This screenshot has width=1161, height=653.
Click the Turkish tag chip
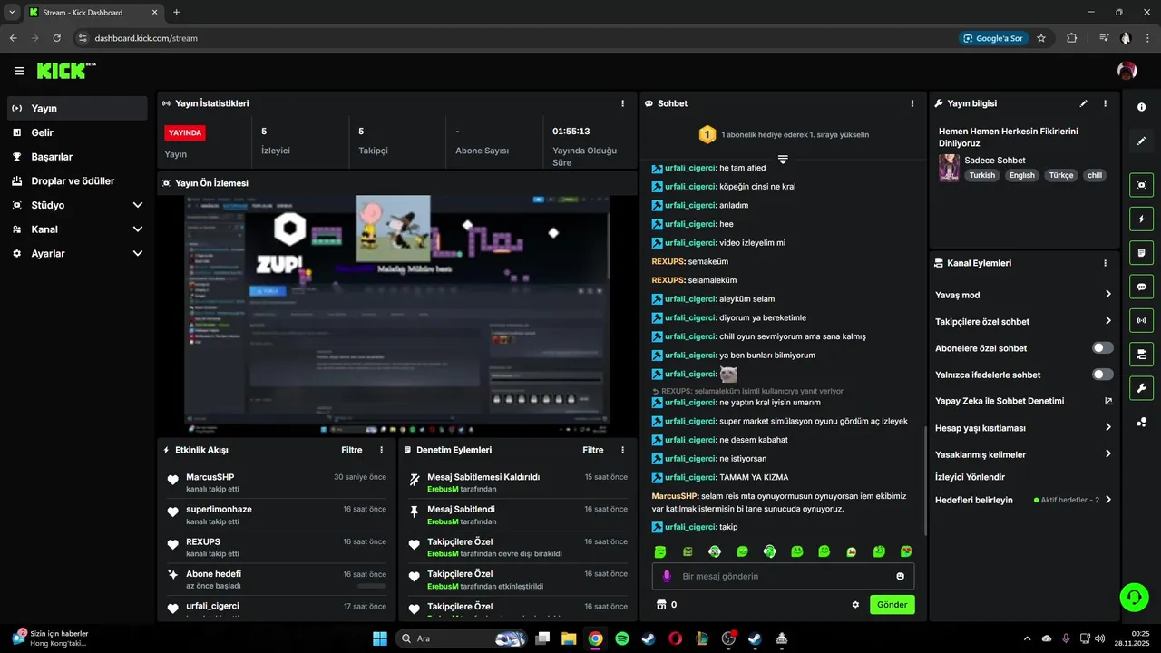[981, 175]
